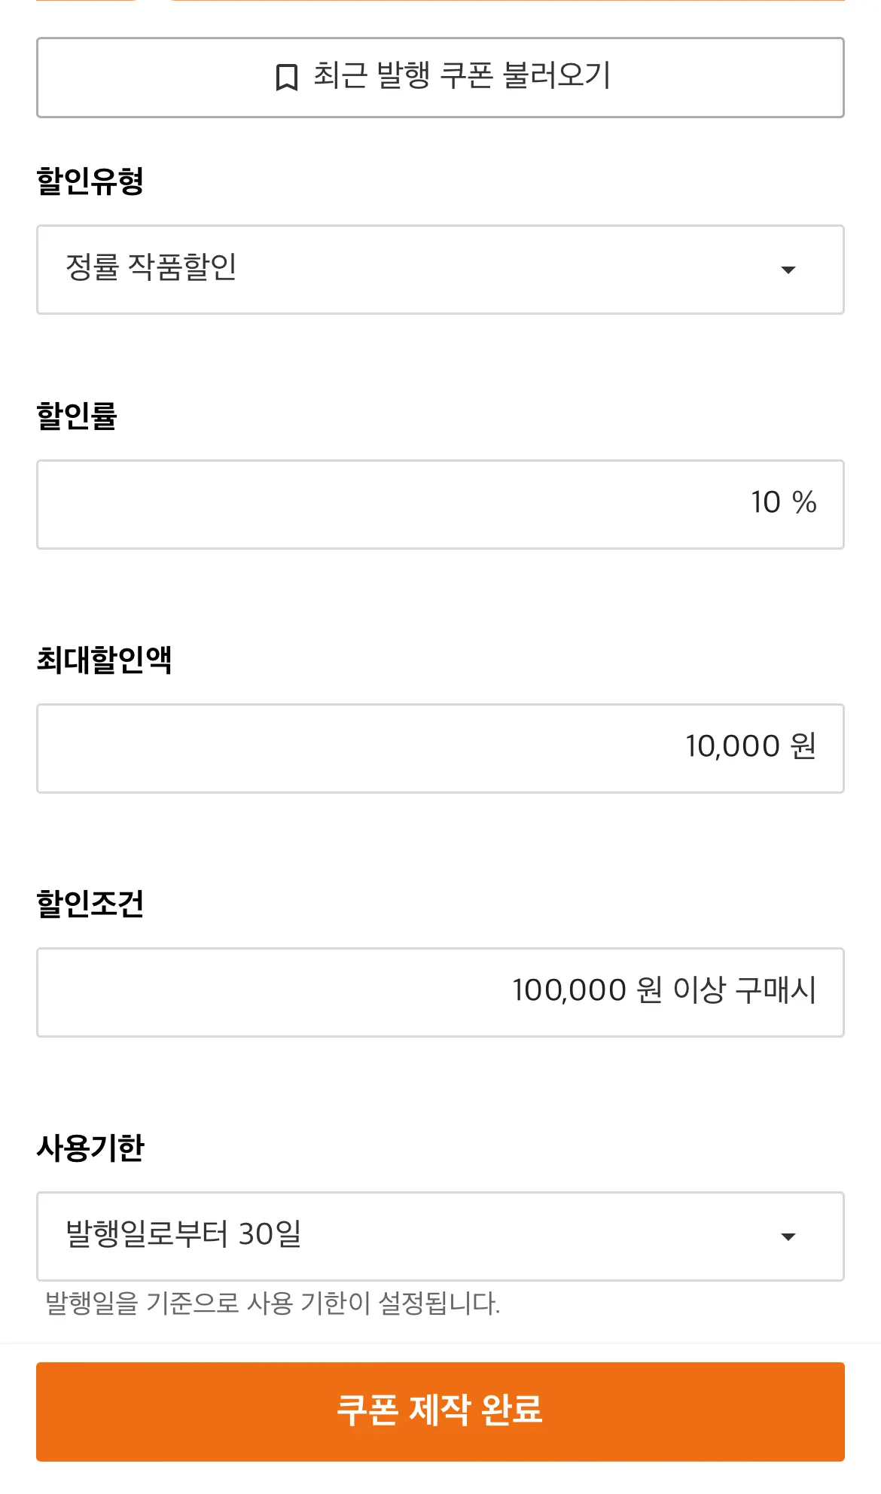Open the 발행일로부터 30일 expiry dropdown
The image size is (881, 1494).
pyautogui.click(x=422, y=1236)
